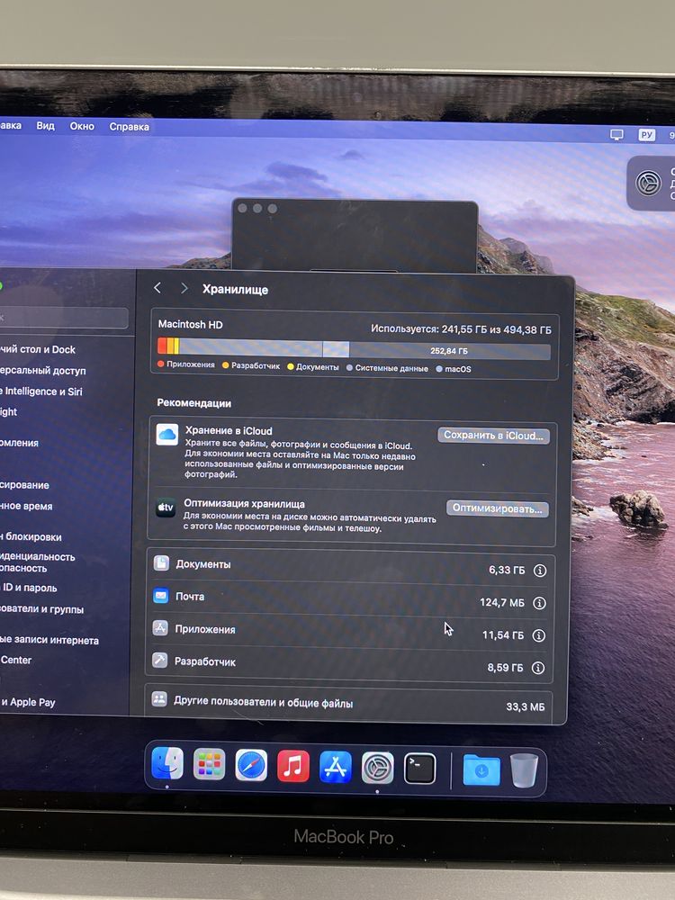Click the Оптимизировать button
Screen dimensions: 675x900
[497, 508]
